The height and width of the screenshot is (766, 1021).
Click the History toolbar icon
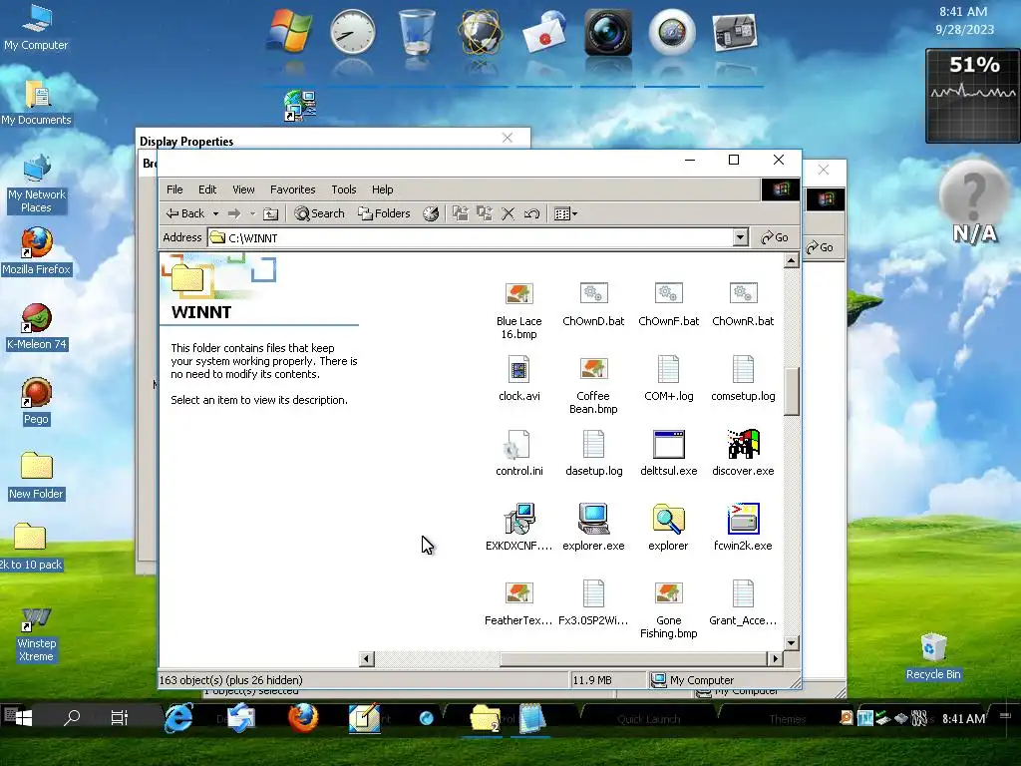coord(431,213)
